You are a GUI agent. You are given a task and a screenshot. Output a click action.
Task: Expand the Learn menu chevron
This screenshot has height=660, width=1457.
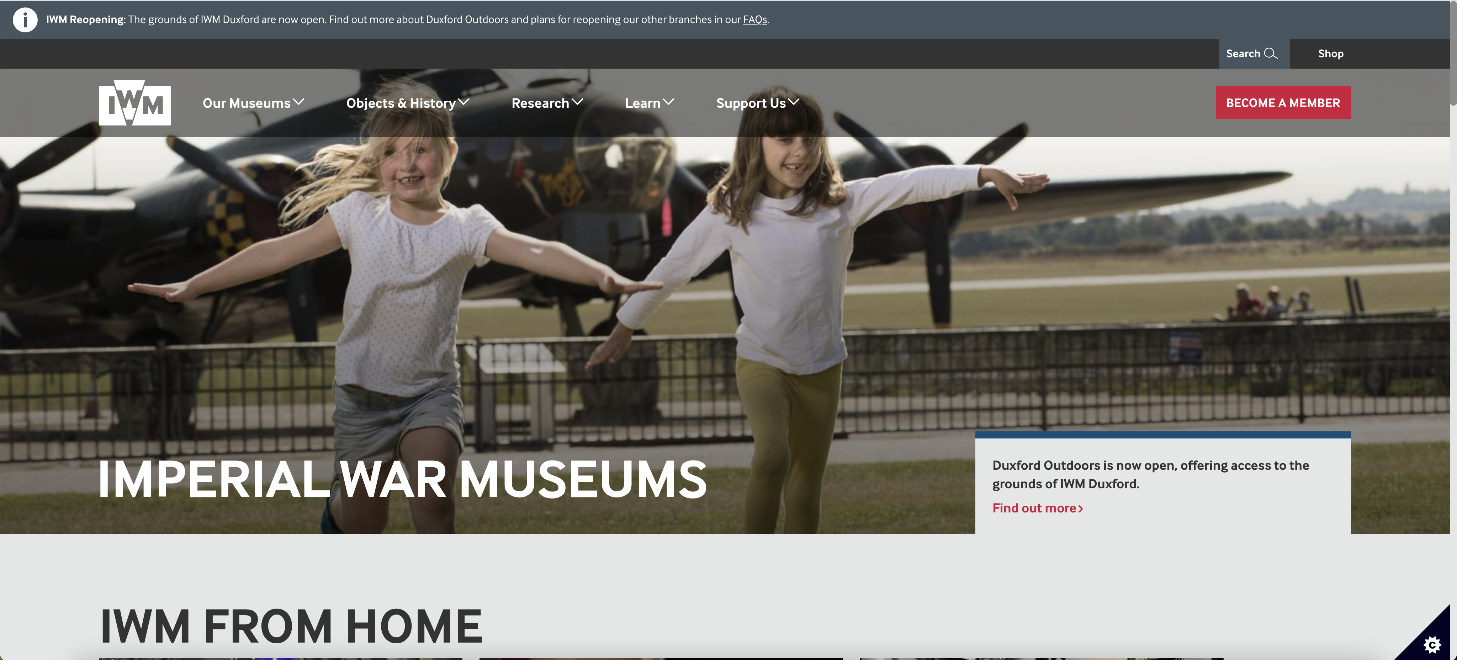click(x=668, y=102)
